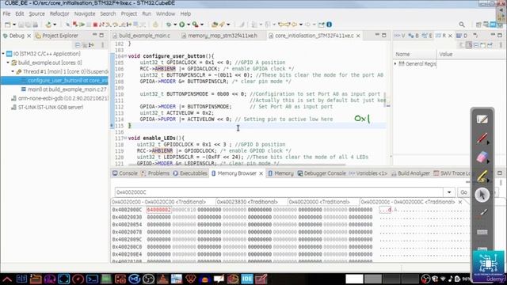Screen dimensions: 507x285
Task: Open the New file dropdown arrow
Action: pyautogui.click(x=14, y=25)
